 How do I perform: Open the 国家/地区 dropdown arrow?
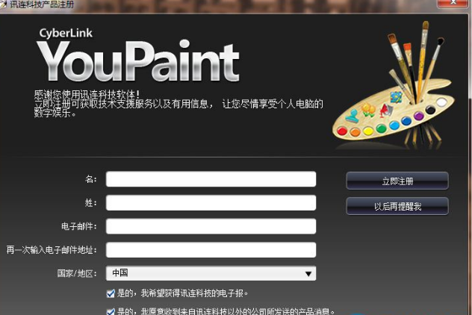point(308,274)
